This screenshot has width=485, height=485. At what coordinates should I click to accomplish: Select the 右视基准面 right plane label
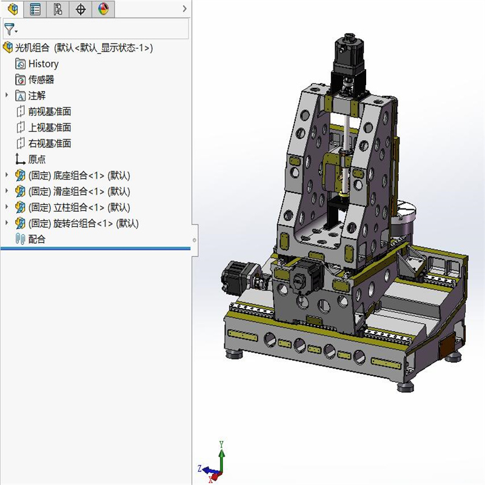(x=50, y=144)
